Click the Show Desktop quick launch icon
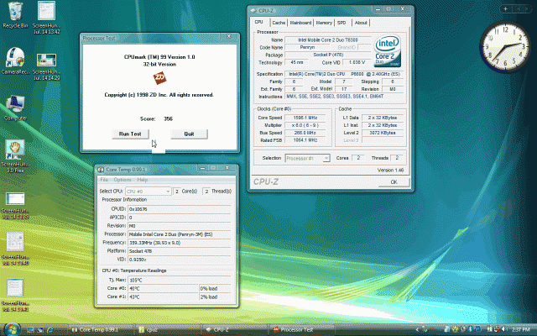 (x=30, y=330)
